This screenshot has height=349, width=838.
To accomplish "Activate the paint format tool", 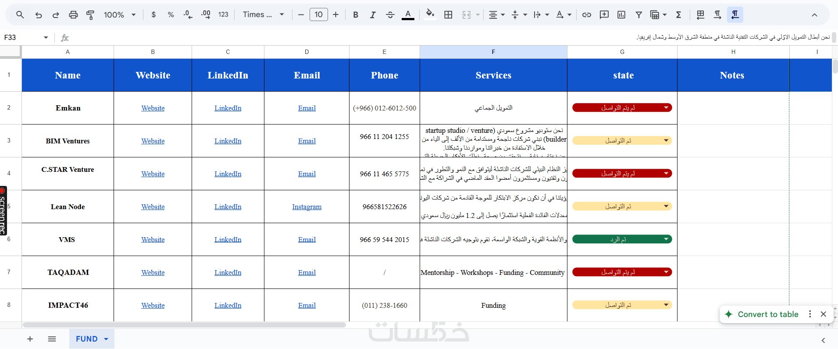I will tap(90, 15).
